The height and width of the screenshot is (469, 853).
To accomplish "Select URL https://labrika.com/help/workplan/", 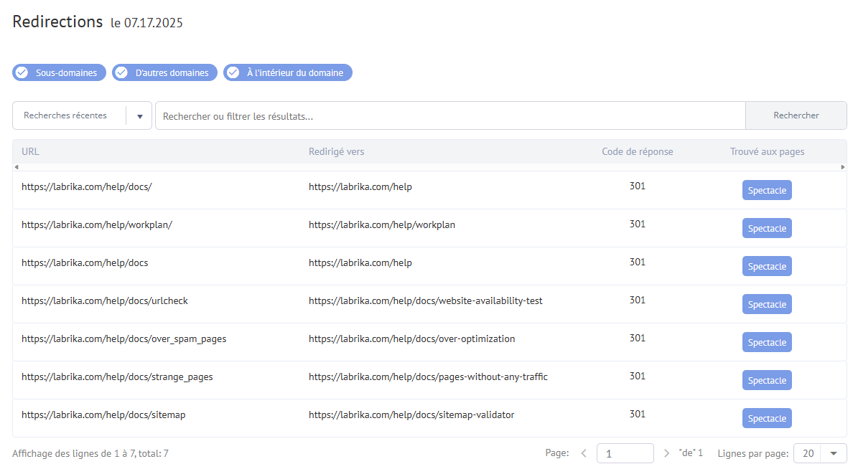I will pyautogui.click(x=97, y=225).
